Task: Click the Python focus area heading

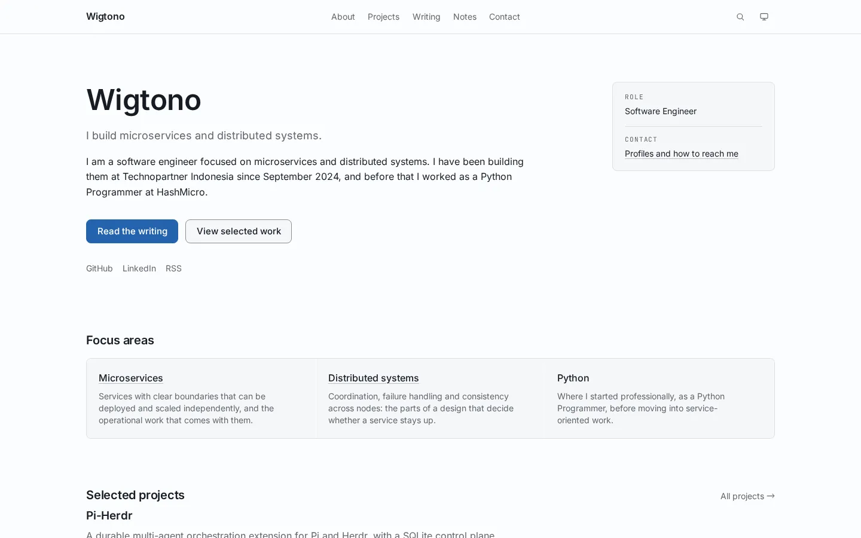Action: (573, 378)
